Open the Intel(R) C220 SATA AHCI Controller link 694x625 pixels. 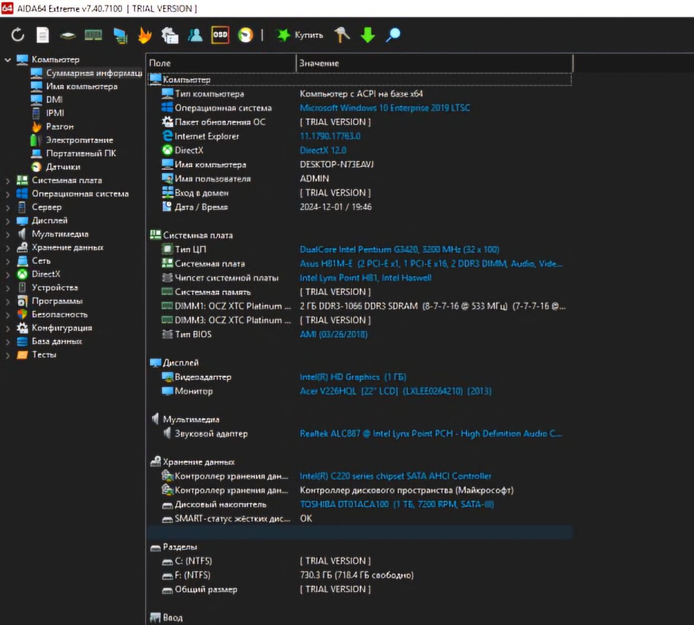pyautogui.click(x=396, y=476)
